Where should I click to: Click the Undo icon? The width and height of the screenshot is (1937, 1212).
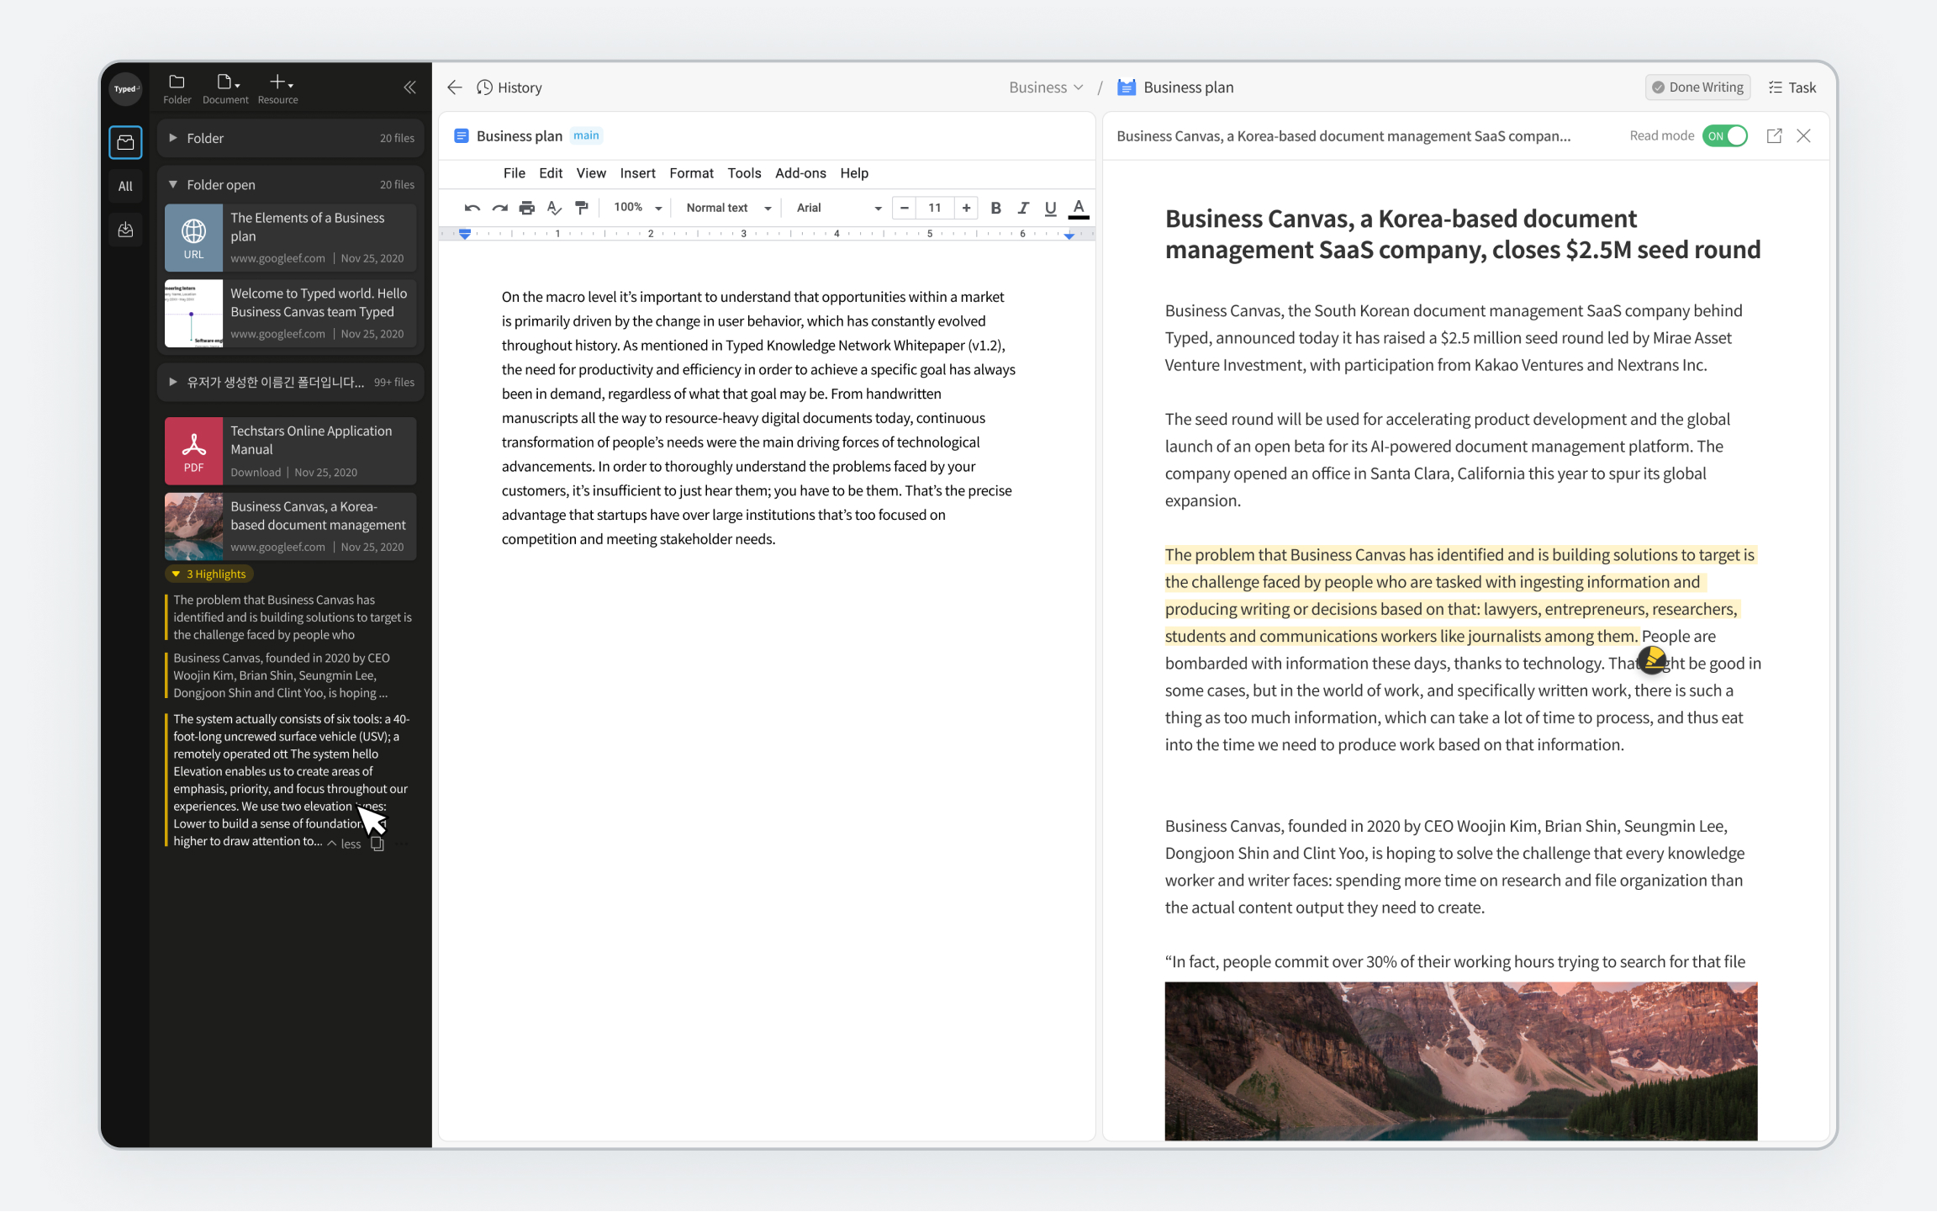click(x=472, y=208)
